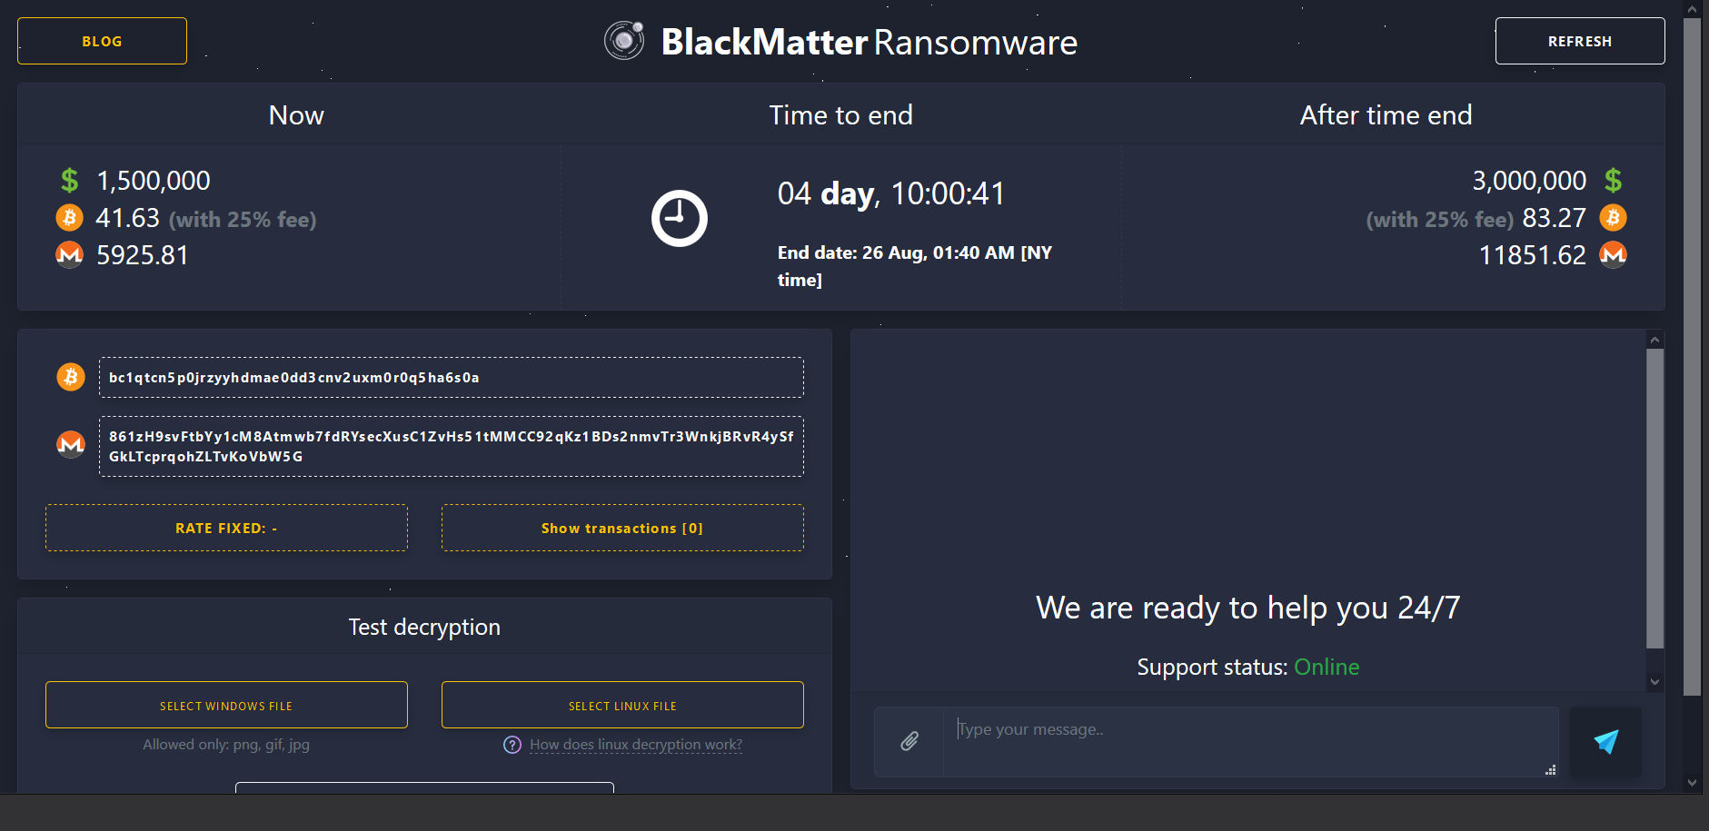Click the dollar icon beside 3,000,000
The image size is (1709, 831).
(1613, 180)
